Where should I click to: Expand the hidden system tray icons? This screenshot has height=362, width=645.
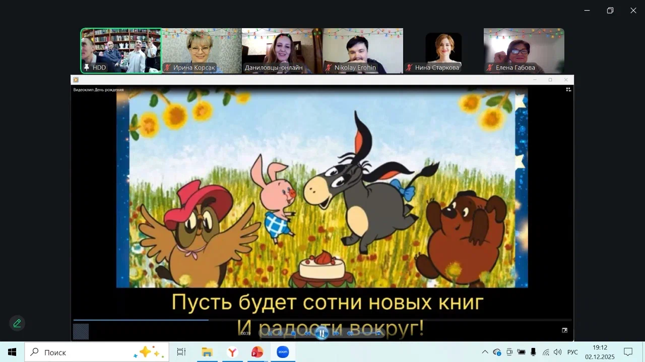tap(485, 352)
